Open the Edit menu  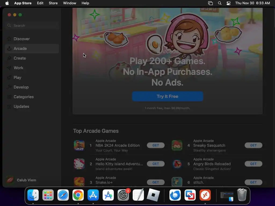coord(40,3)
